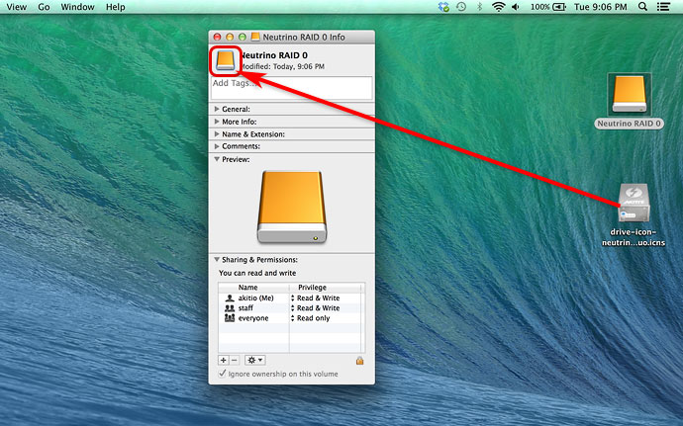Click the permissions lock icon

360,361
